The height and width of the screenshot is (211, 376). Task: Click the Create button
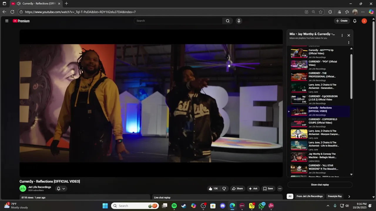click(342, 21)
